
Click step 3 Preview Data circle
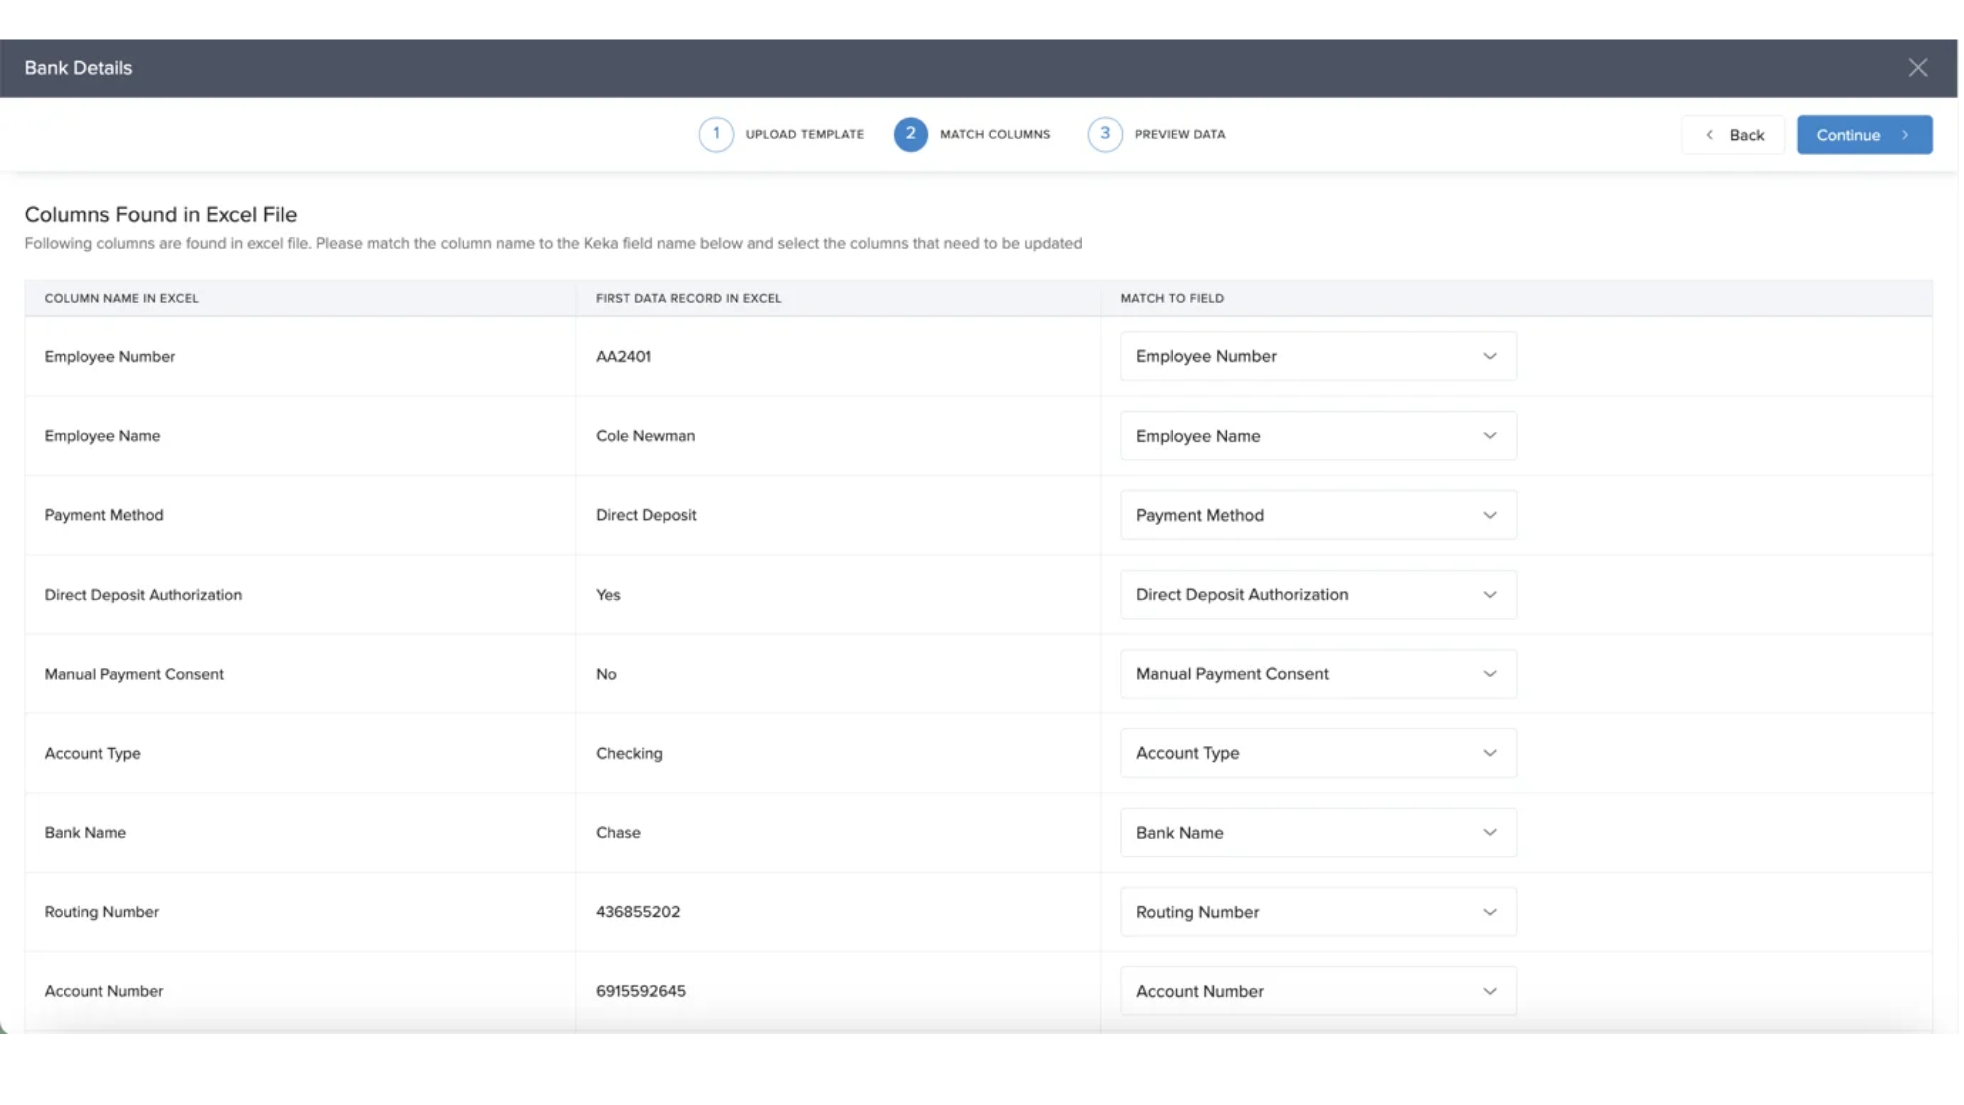click(1104, 134)
